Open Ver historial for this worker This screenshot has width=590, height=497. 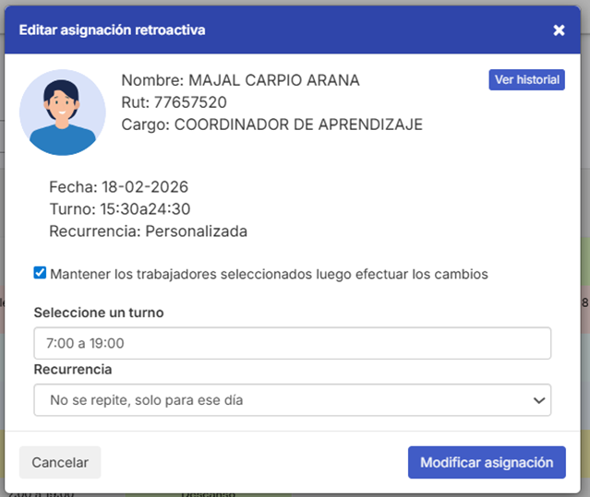[x=526, y=80]
